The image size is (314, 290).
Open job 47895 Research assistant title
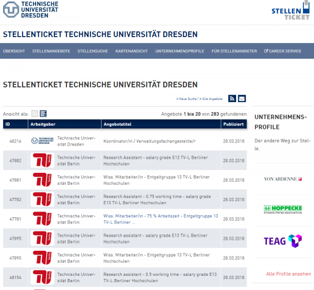point(155,239)
